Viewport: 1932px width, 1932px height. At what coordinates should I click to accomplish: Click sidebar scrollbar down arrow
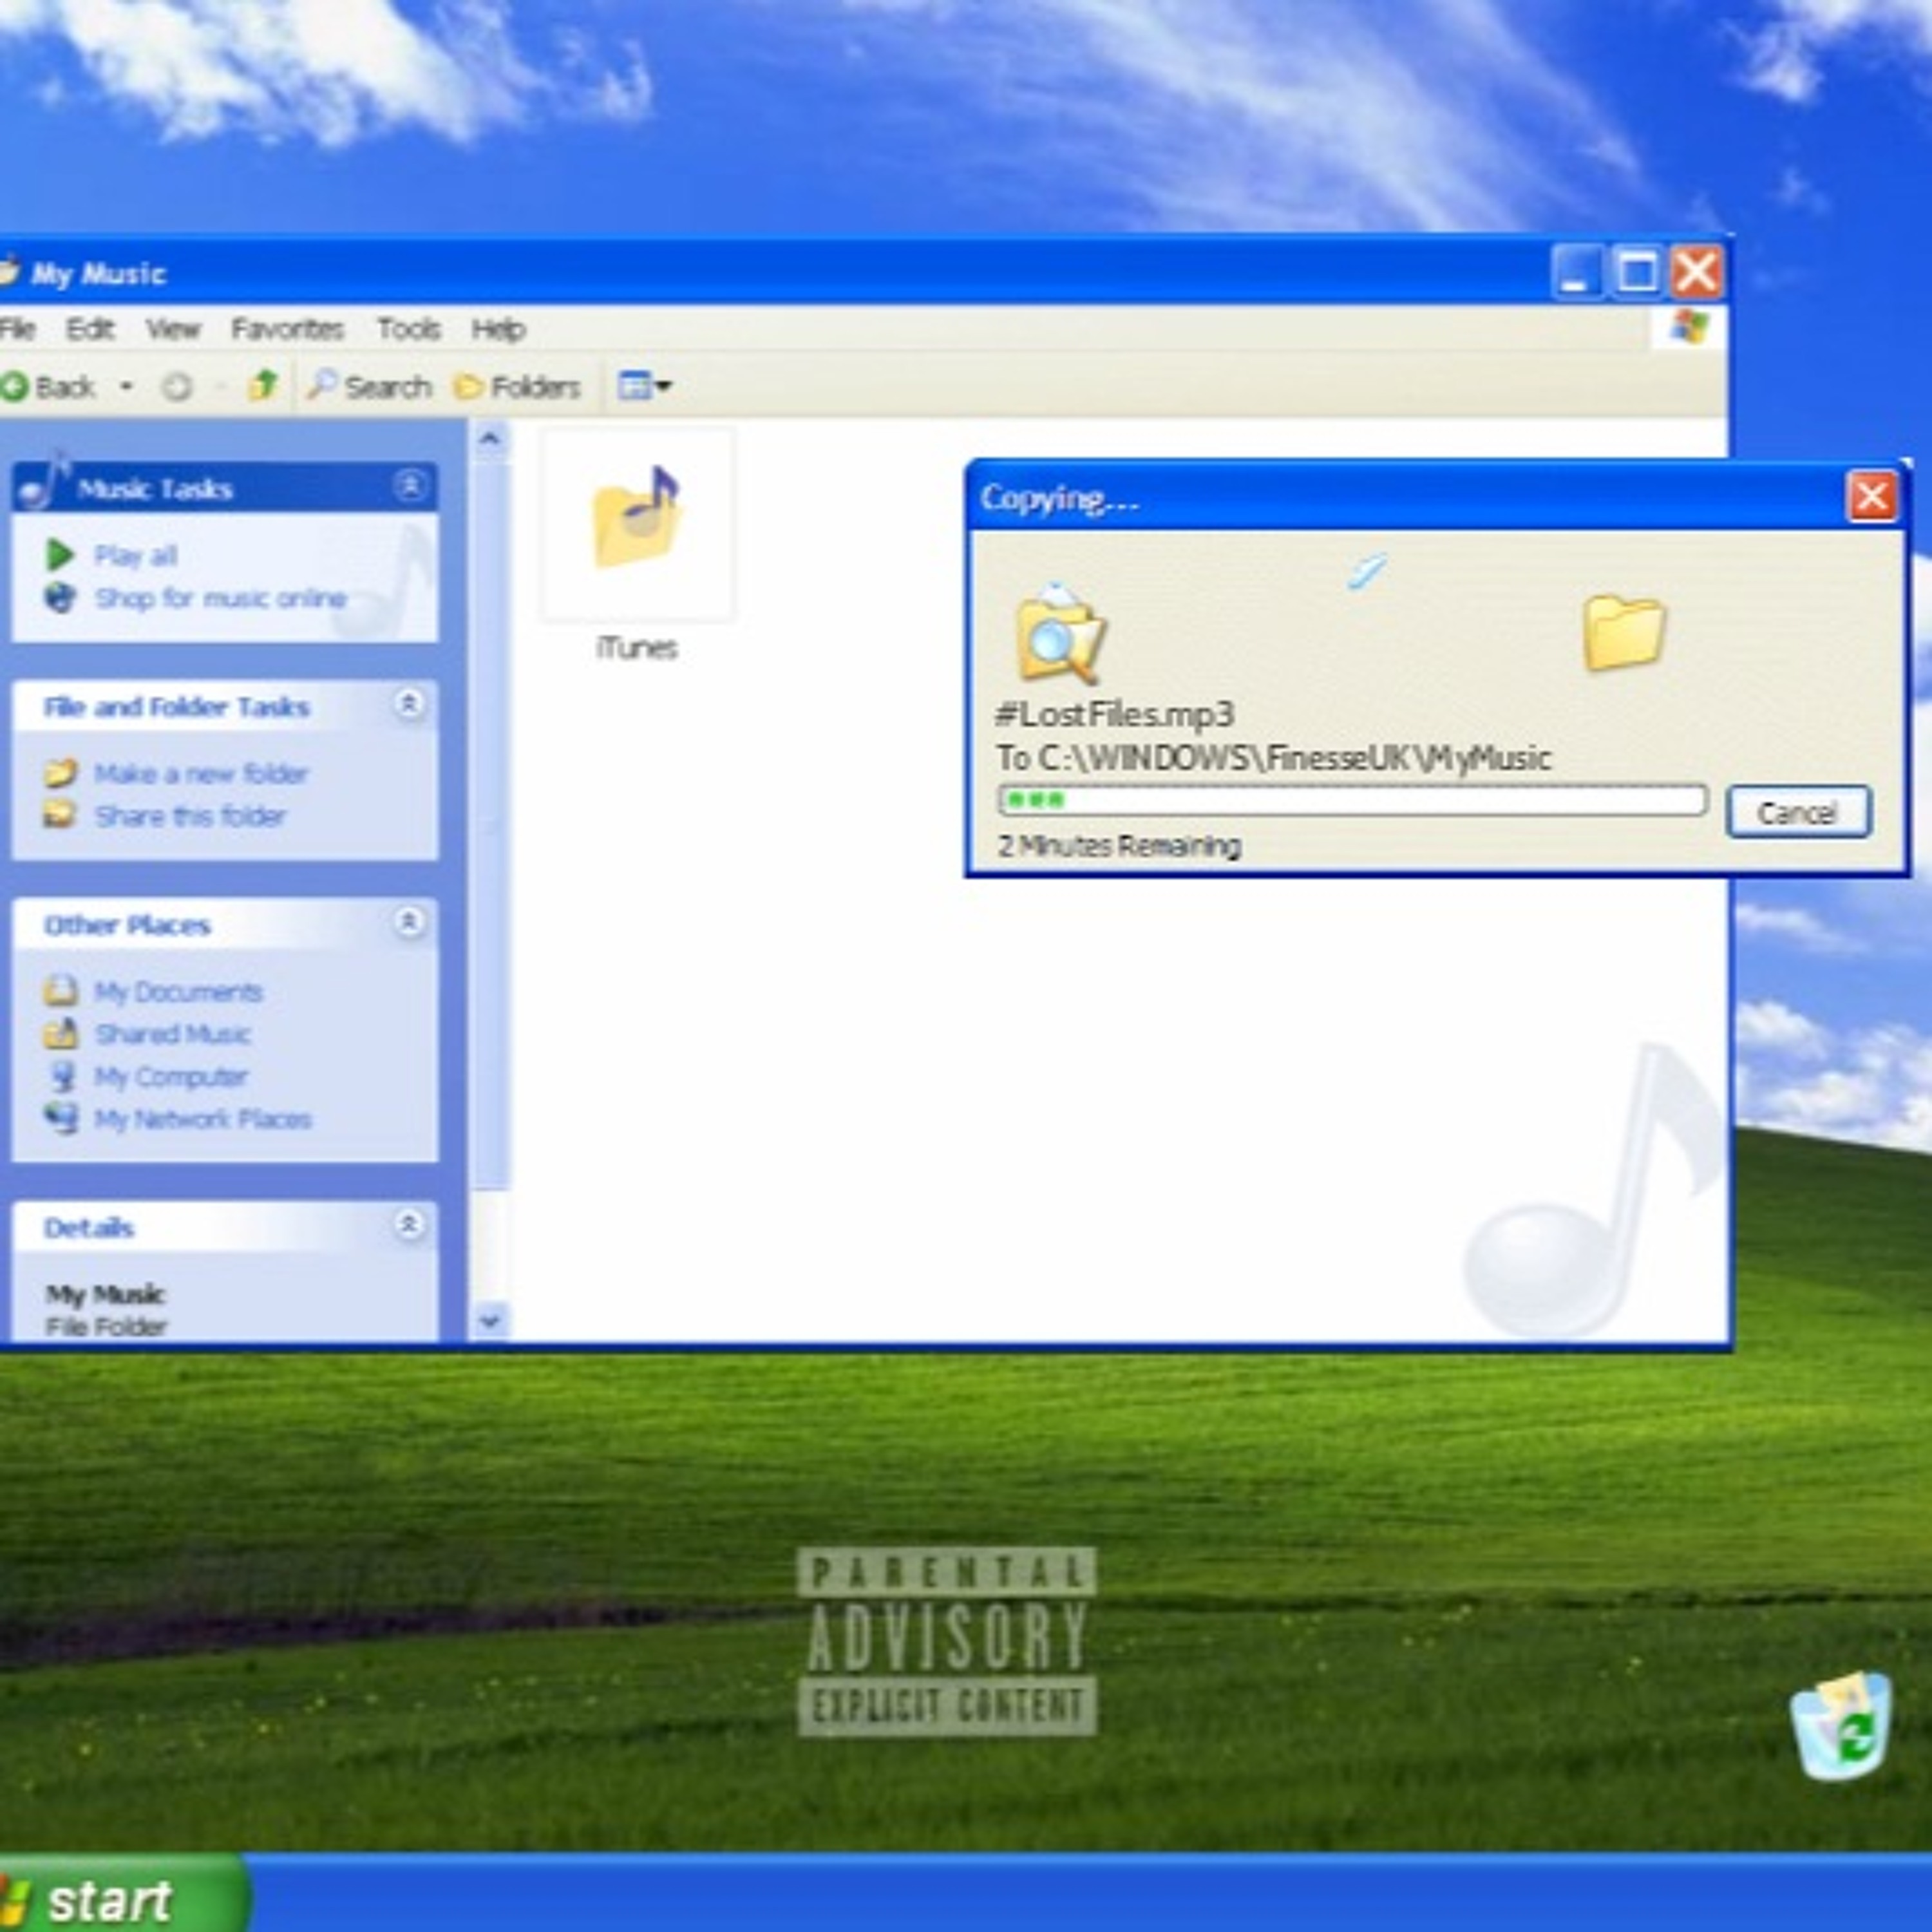click(x=490, y=1321)
